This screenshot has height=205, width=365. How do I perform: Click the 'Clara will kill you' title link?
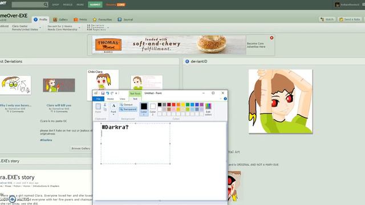59,105
